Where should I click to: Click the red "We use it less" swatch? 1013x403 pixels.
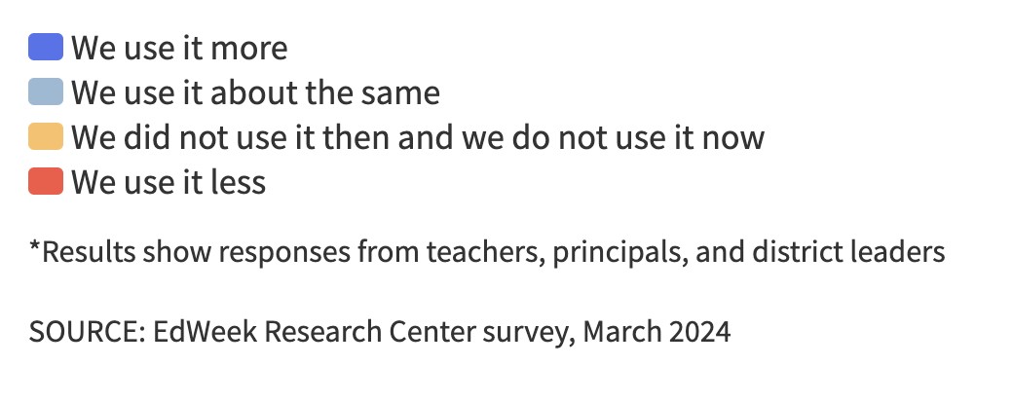coord(46,182)
